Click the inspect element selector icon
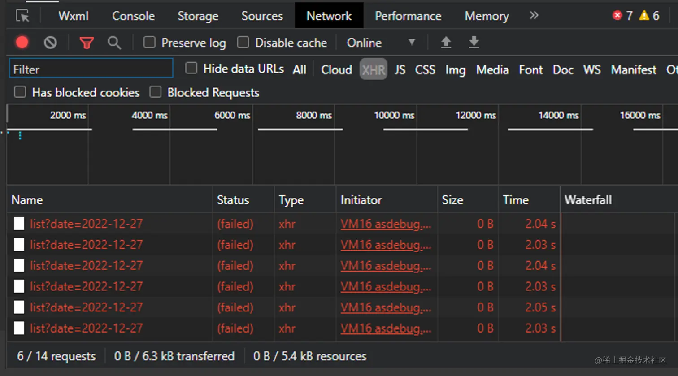The height and width of the screenshot is (376, 678). 22,16
